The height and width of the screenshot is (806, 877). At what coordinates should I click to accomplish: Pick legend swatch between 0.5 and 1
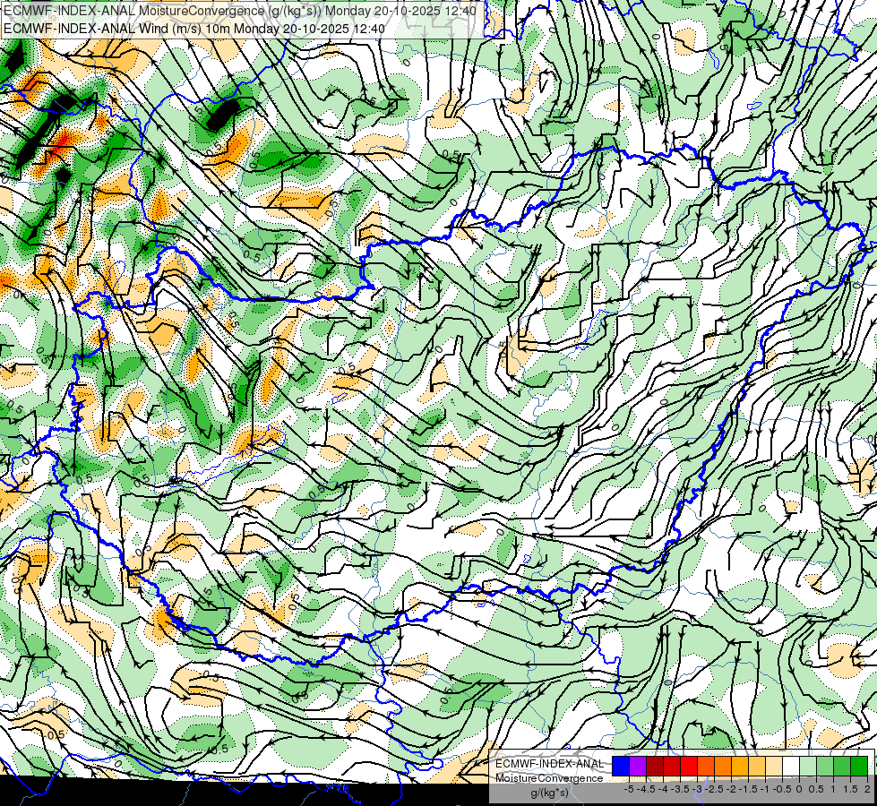[x=825, y=766]
